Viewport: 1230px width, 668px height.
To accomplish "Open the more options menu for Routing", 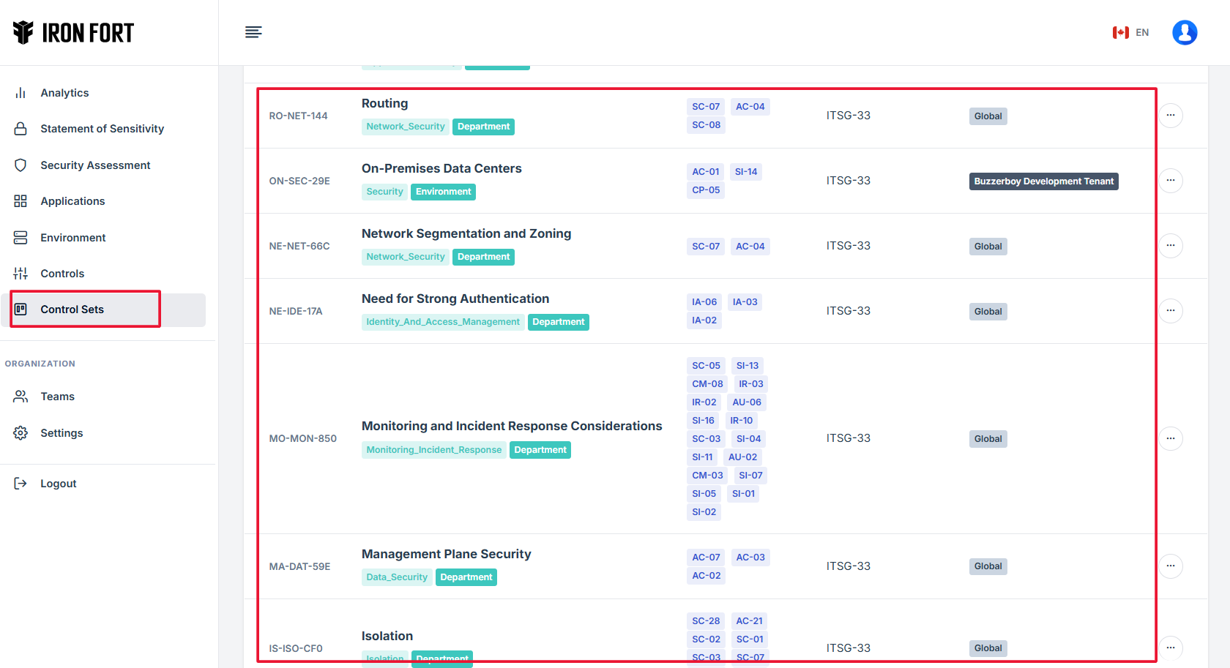I will 1170,116.
